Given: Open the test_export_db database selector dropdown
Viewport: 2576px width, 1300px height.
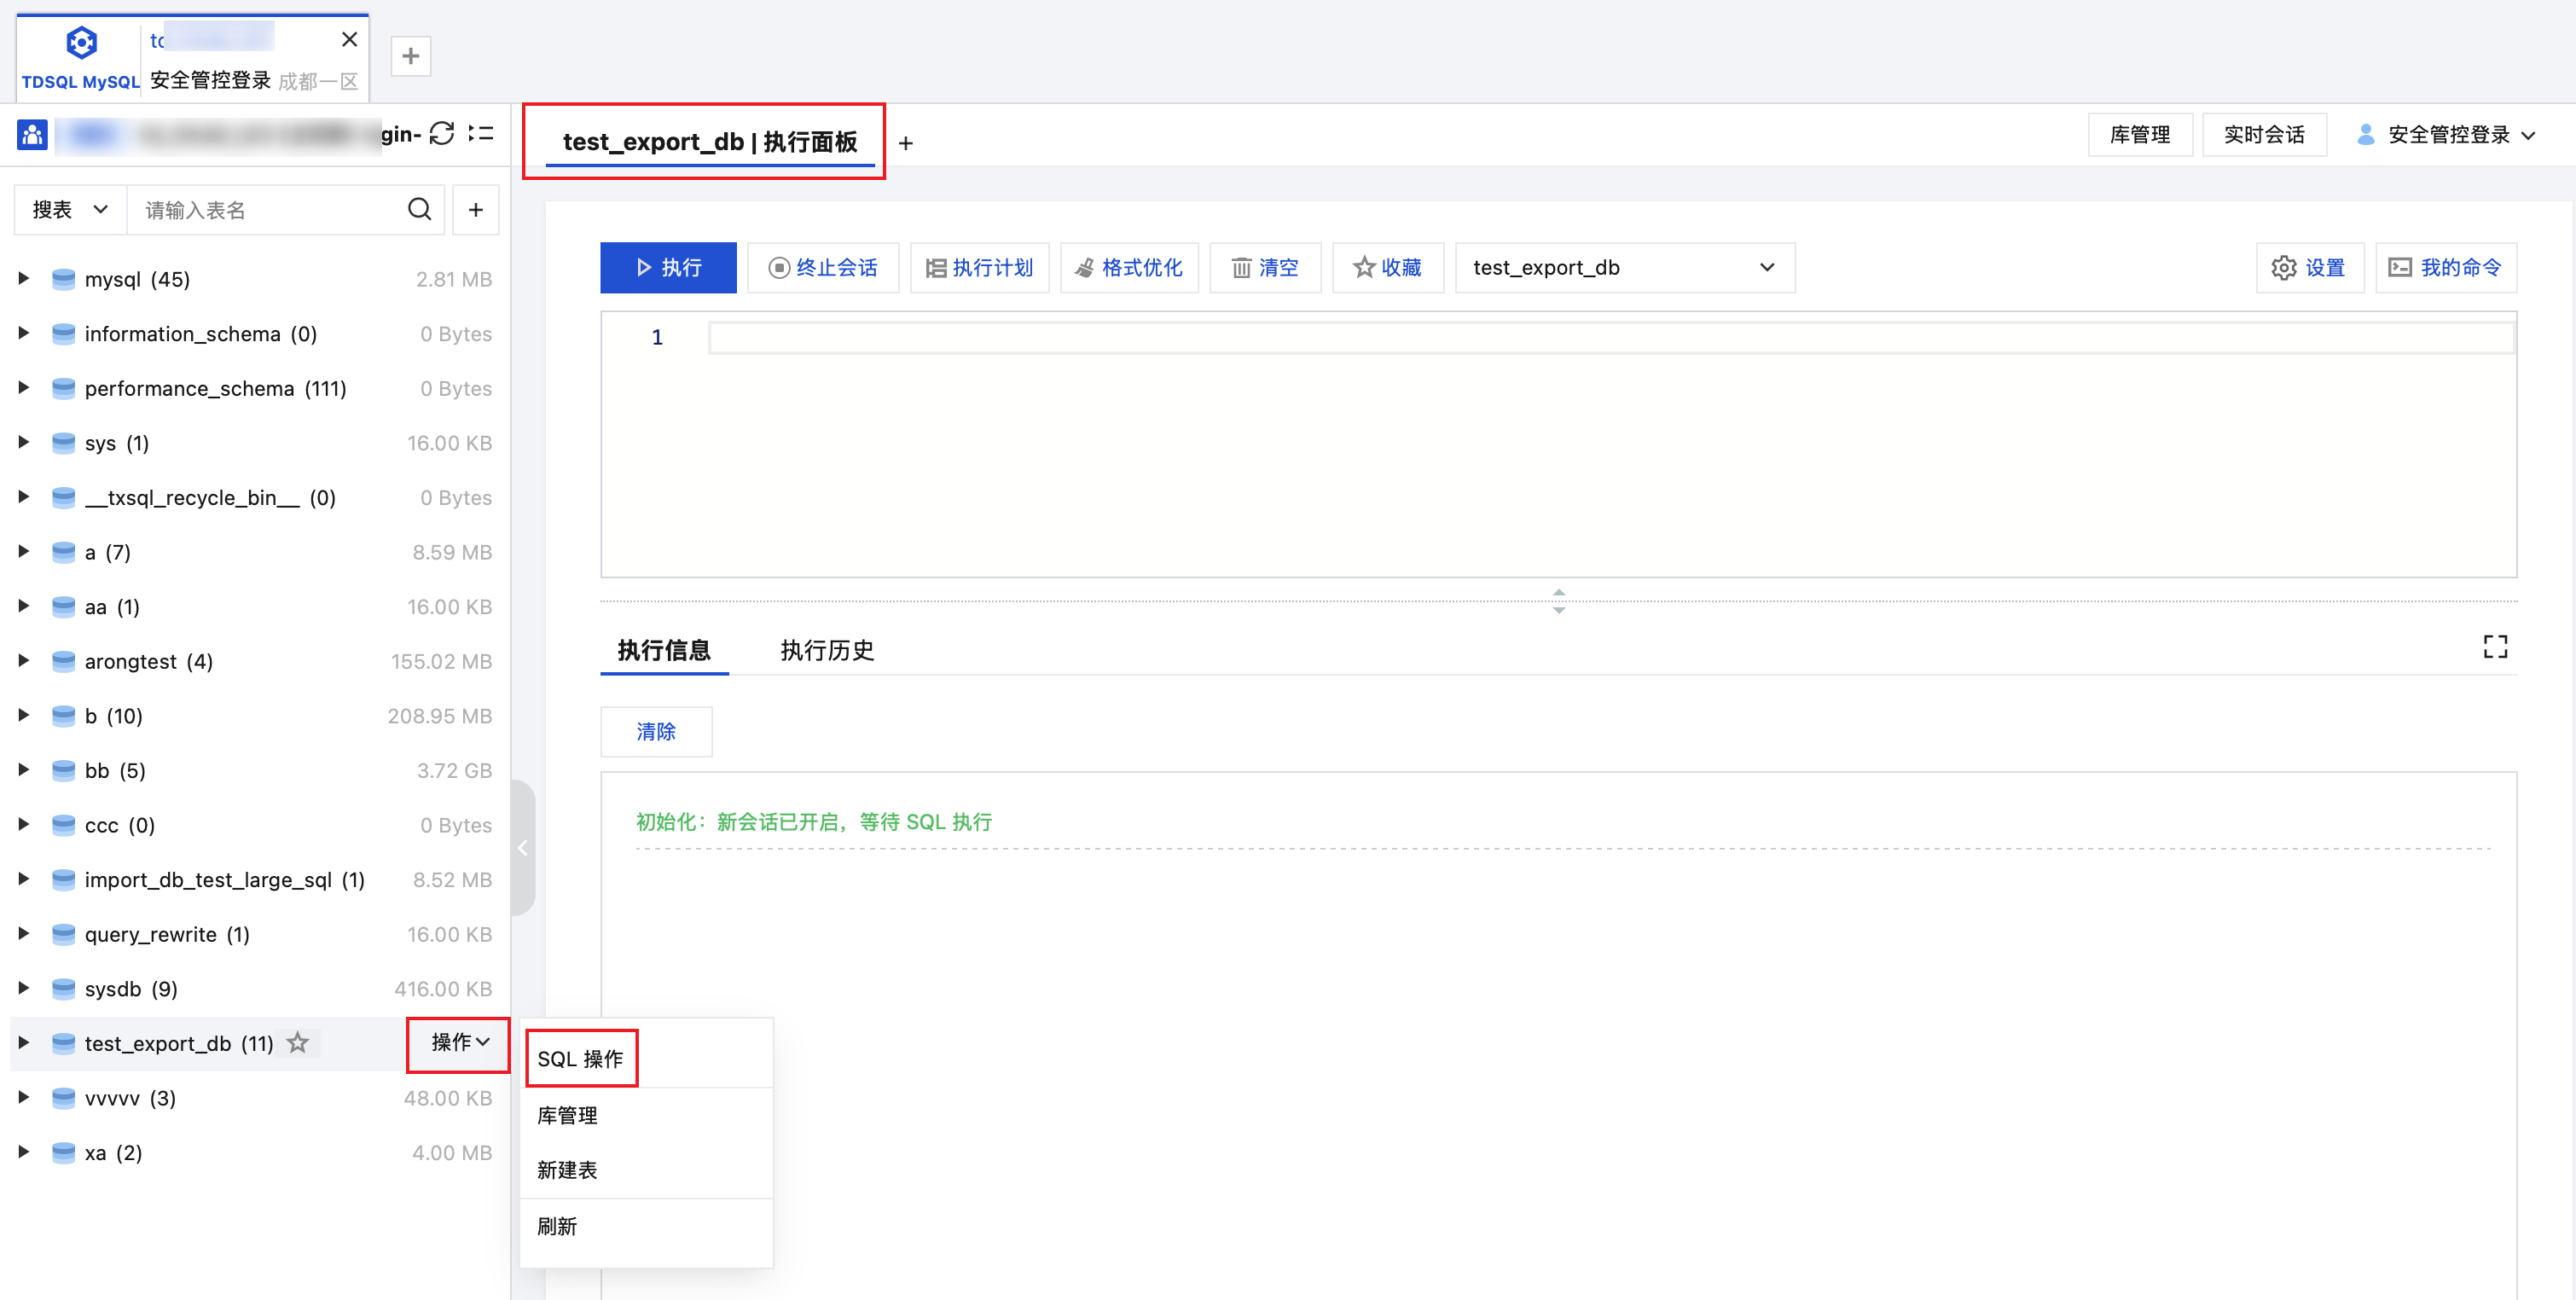Looking at the screenshot, I should click(1624, 267).
